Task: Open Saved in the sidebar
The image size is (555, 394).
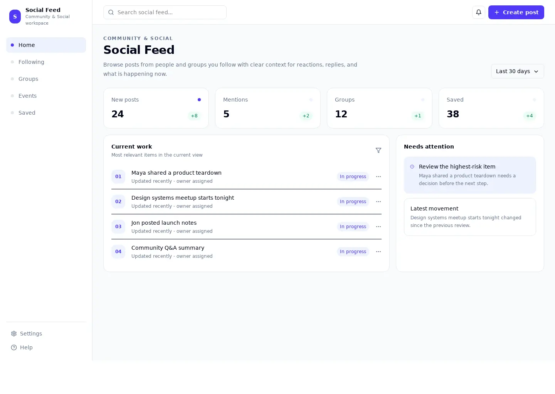Action: point(46,113)
